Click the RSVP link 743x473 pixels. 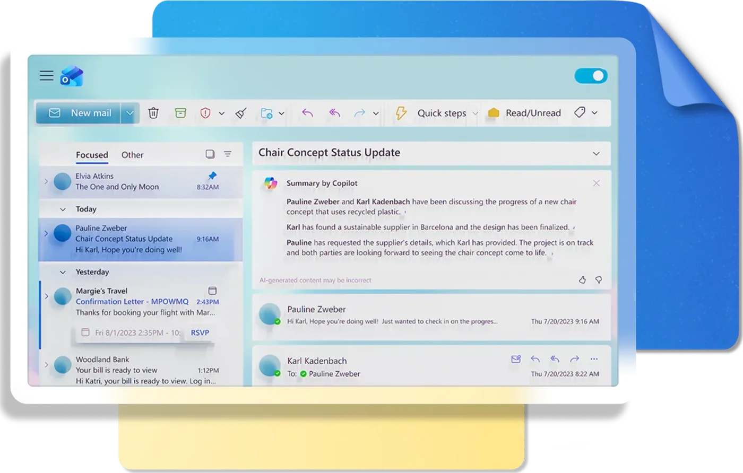(x=200, y=332)
